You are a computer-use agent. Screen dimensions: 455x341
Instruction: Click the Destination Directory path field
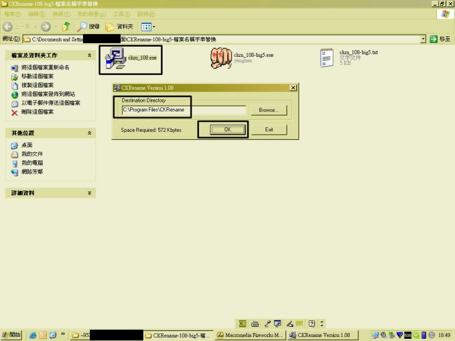(184, 110)
